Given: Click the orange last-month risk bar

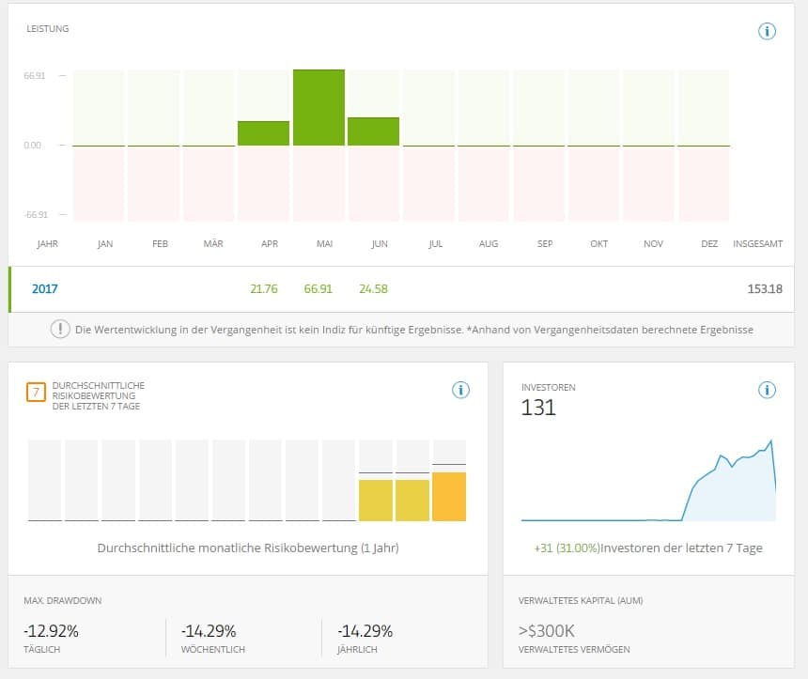Looking at the screenshot, I should [449, 497].
